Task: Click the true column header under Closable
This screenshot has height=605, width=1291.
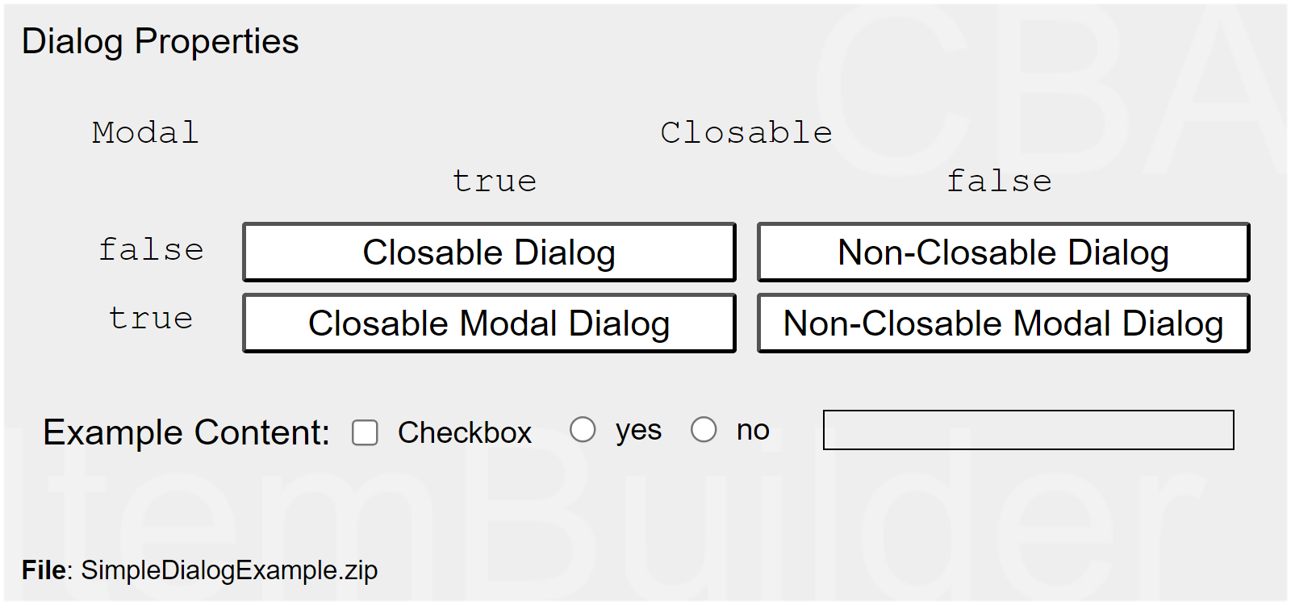Action: (495, 181)
